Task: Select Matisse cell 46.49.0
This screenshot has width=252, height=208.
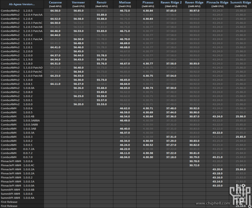Action: click(x=125, y=121)
